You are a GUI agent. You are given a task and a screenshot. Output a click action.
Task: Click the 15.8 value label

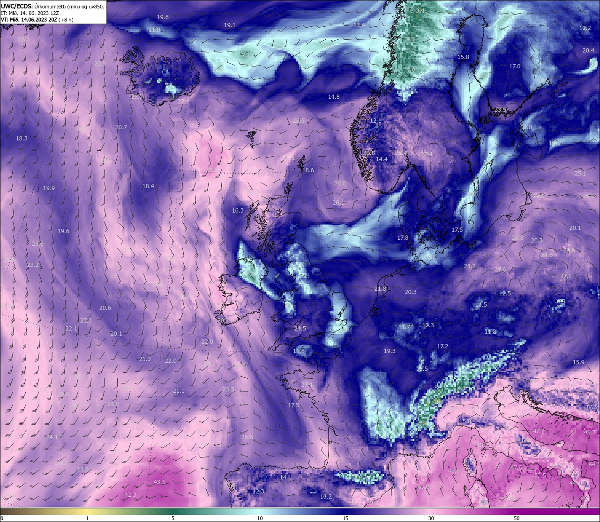(463, 57)
